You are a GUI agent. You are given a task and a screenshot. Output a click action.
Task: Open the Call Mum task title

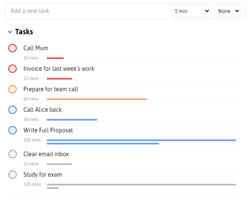point(36,48)
